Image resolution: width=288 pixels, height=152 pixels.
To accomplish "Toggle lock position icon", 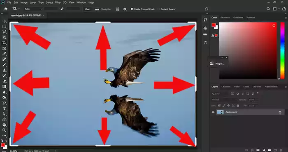I will point(228,105).
